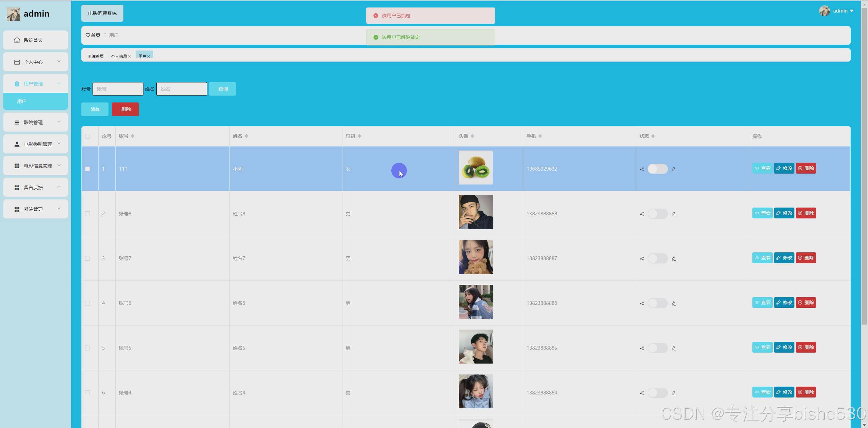This screenshot has height=428, width=868.
Task: Click the heart icon beside 首页 breadcrumb
Action: coord(88,35)
